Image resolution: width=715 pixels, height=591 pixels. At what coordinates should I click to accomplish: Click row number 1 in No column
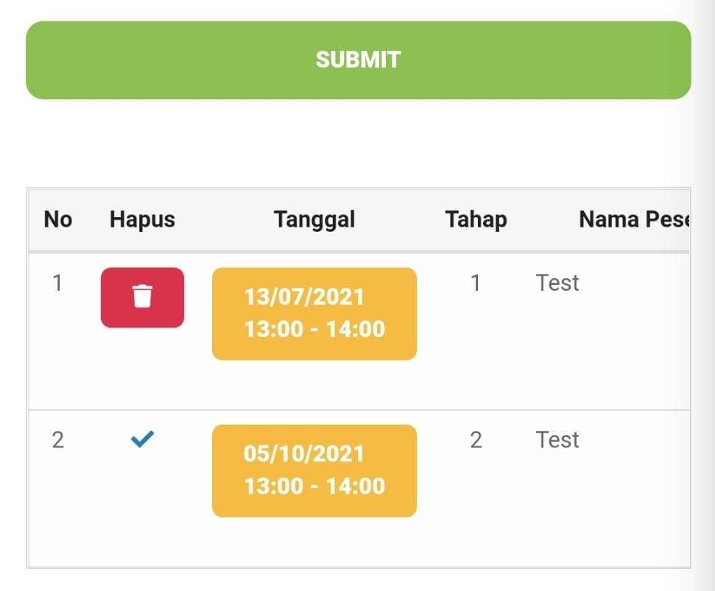[x=57, y=283]
